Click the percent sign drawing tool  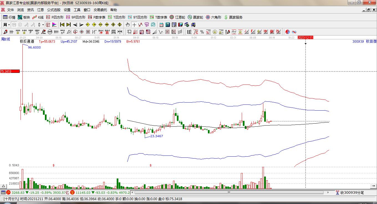(202, 32)
